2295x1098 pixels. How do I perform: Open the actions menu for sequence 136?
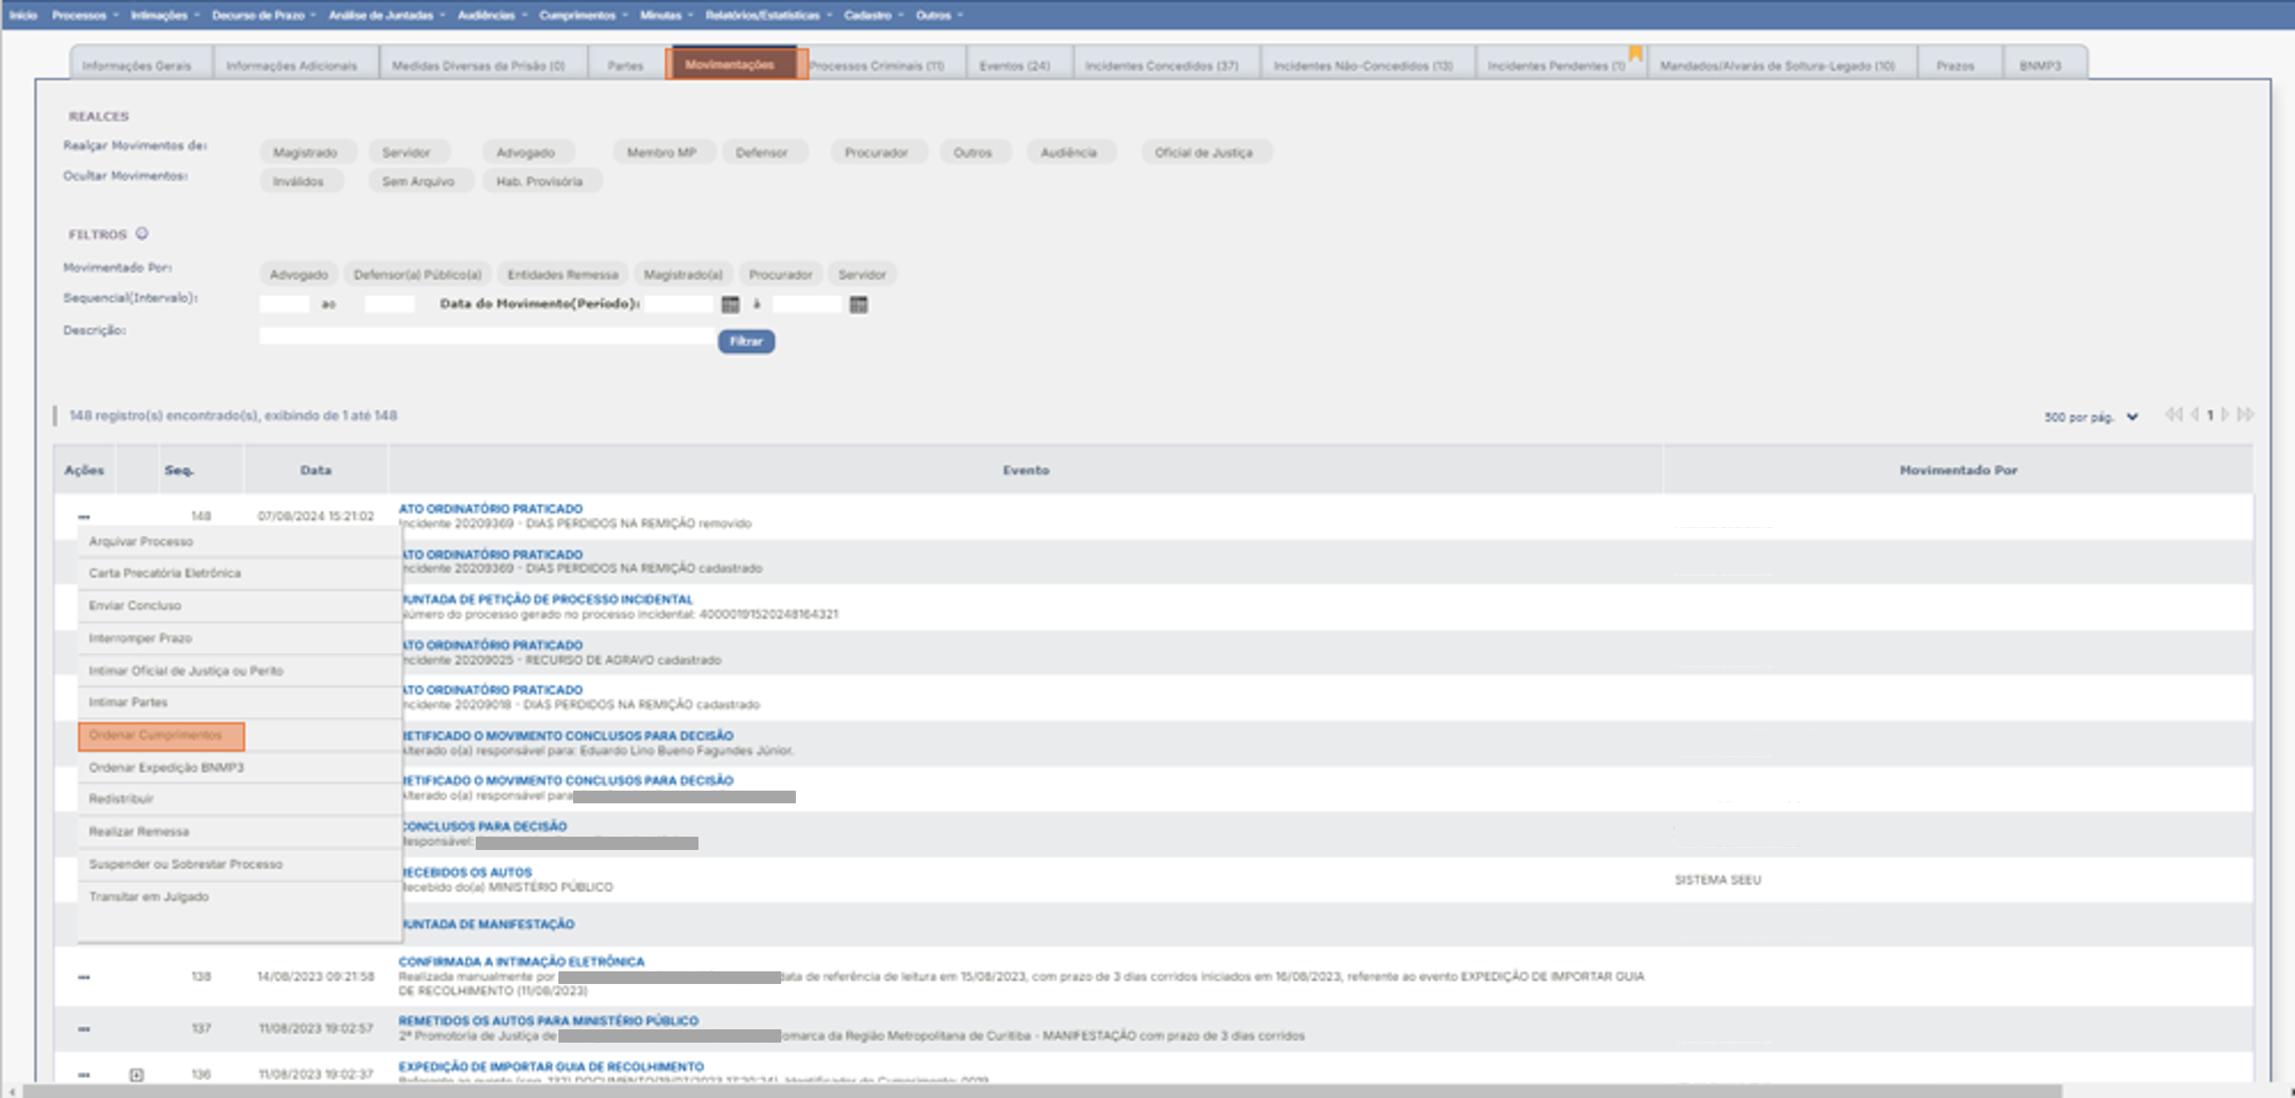84,1075
